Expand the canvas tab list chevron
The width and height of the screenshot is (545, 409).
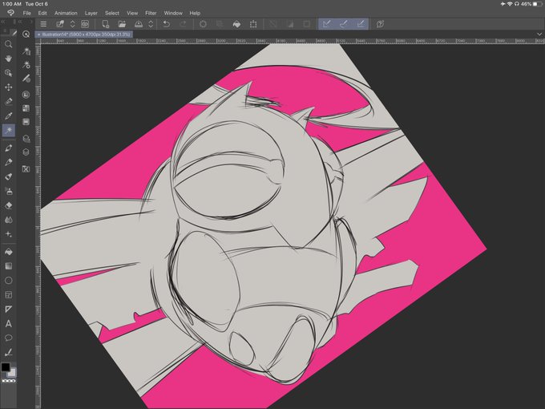point(539,34)
